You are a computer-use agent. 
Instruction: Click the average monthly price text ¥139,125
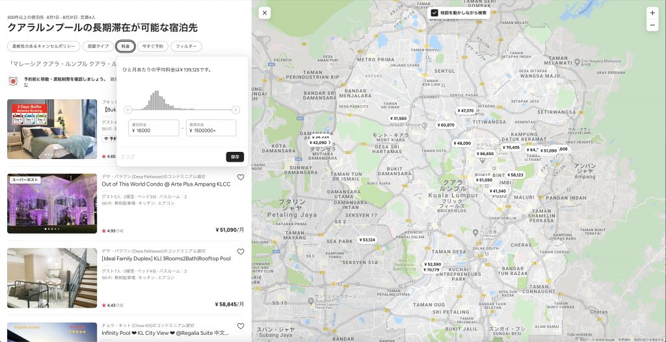coord(167,69)
